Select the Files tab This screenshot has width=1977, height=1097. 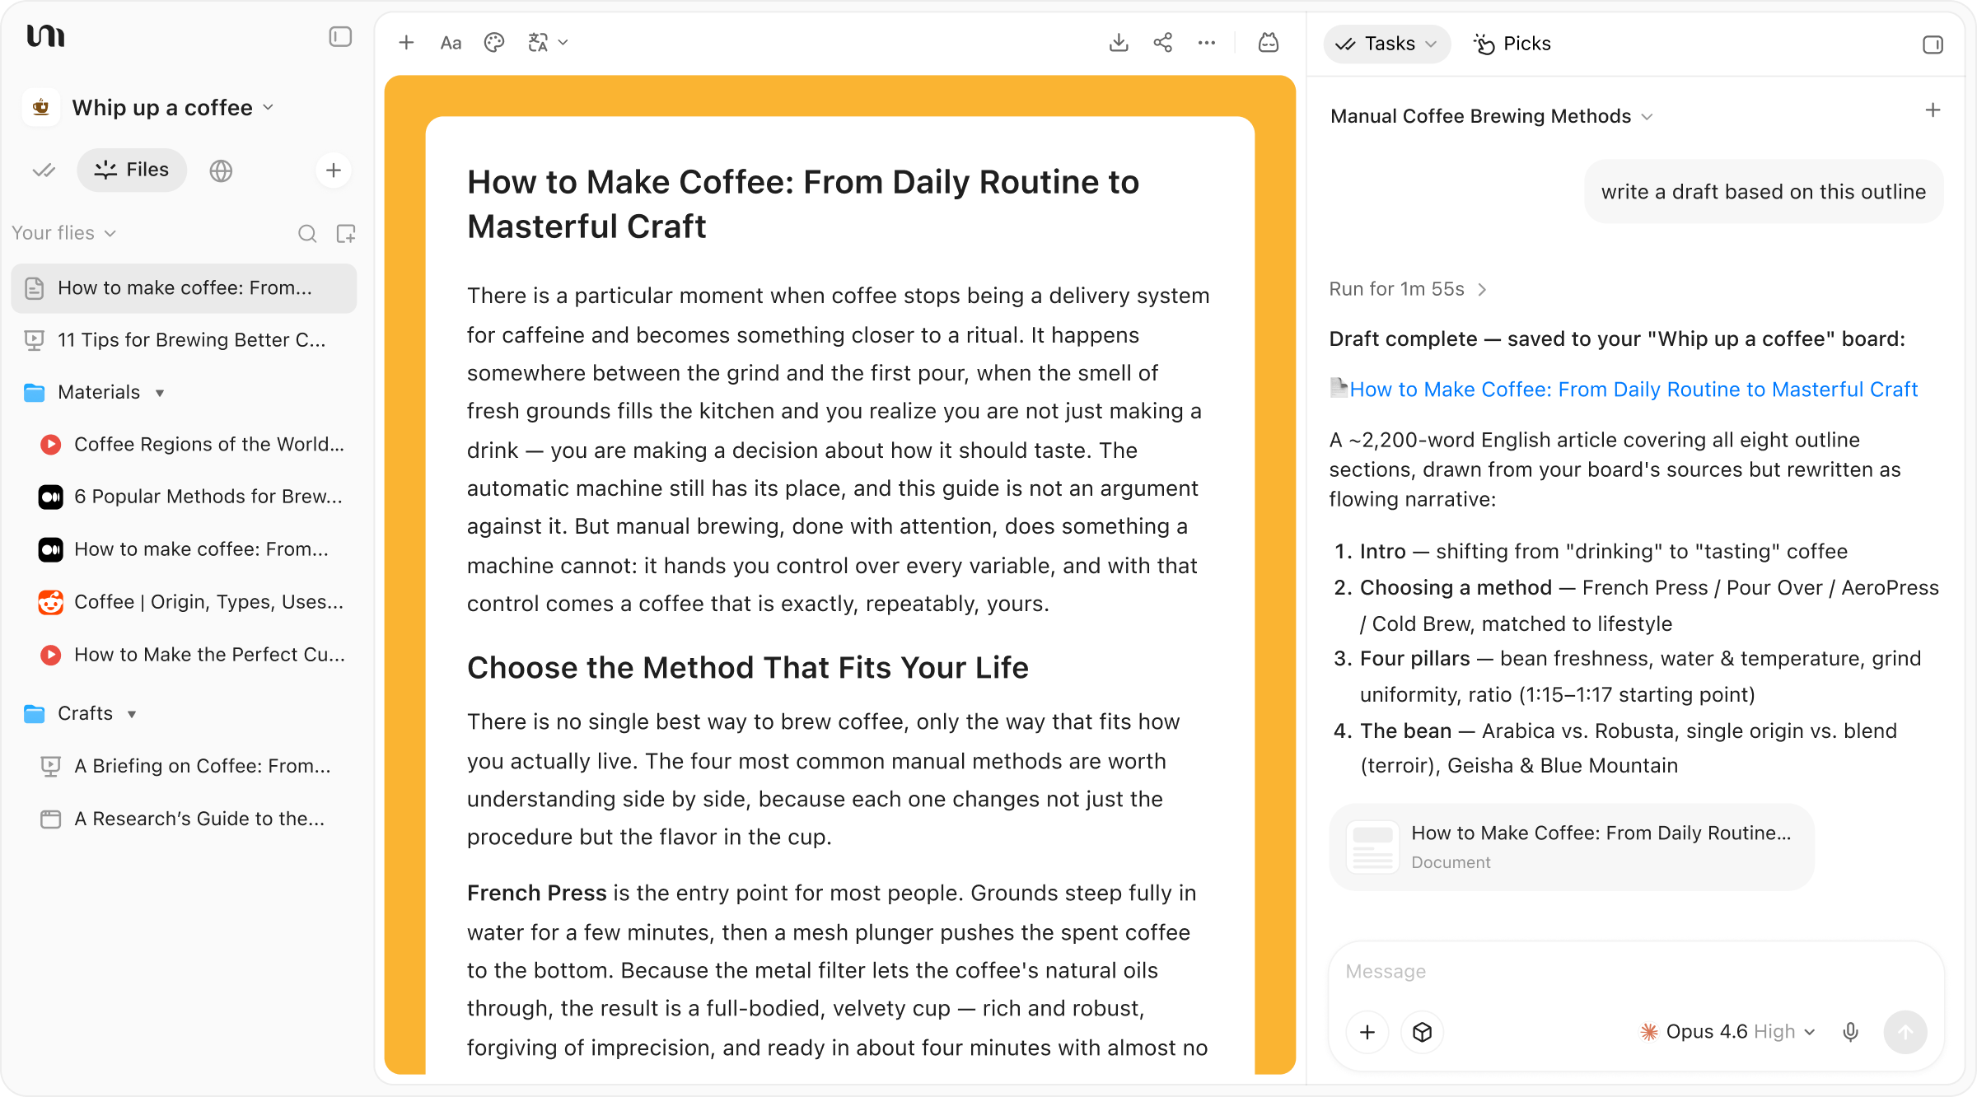tap(132, 170)
